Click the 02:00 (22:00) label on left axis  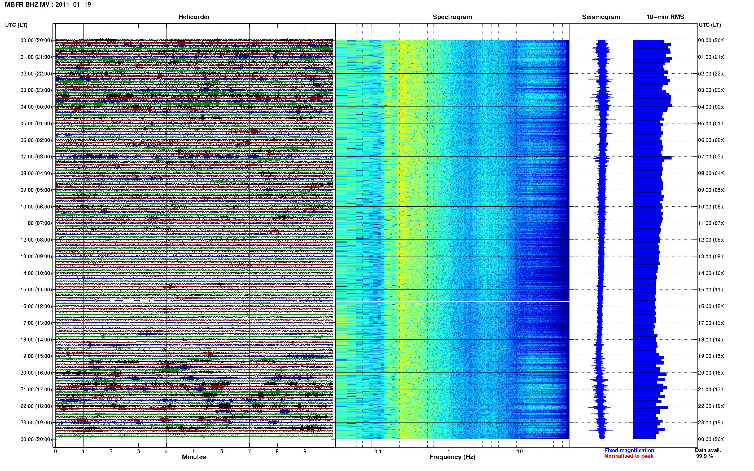(36, 74)
